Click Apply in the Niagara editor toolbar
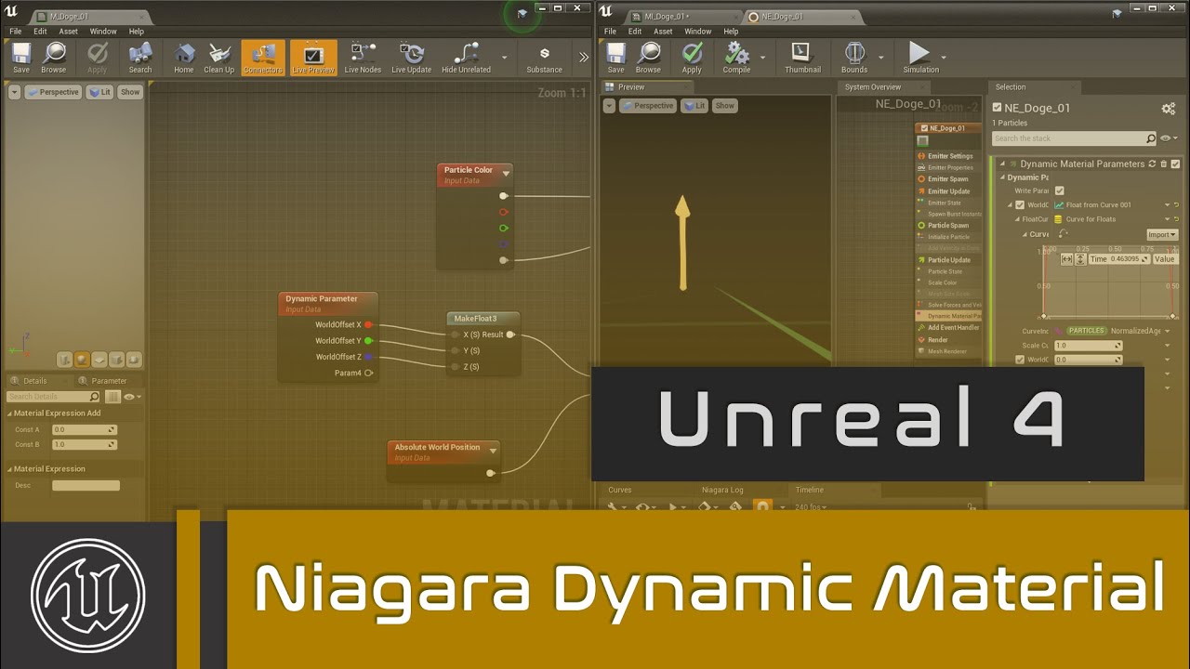The image size is (1190, 669). tap(692, 58)
